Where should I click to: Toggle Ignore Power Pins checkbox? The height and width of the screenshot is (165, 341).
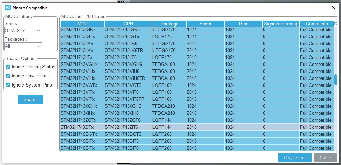8,76
